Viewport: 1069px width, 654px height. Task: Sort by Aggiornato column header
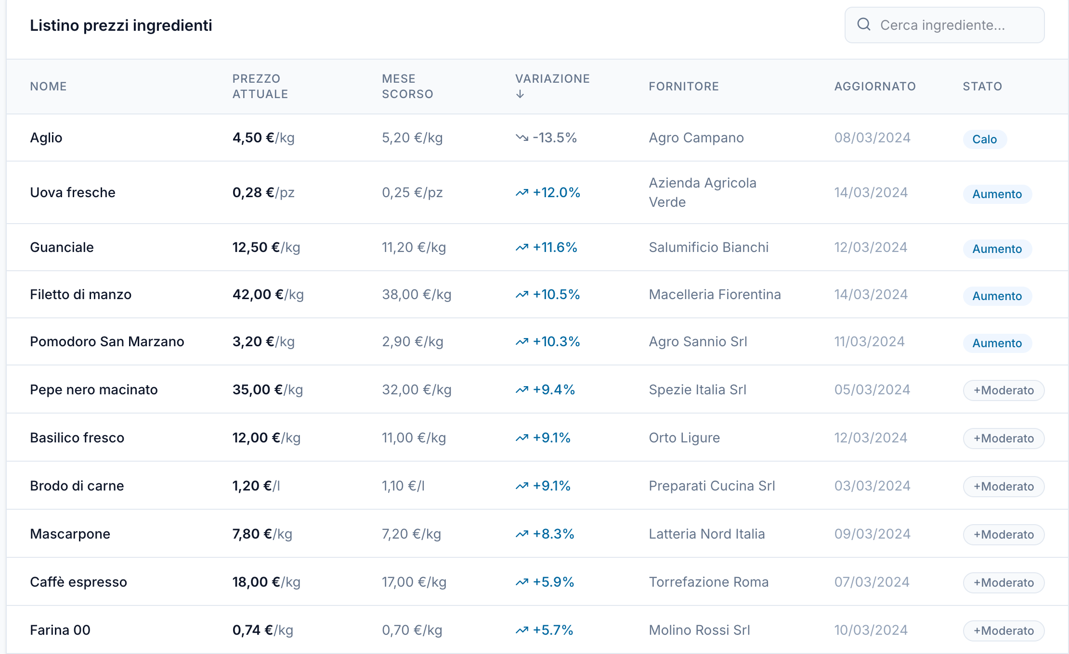pos(875,87)
